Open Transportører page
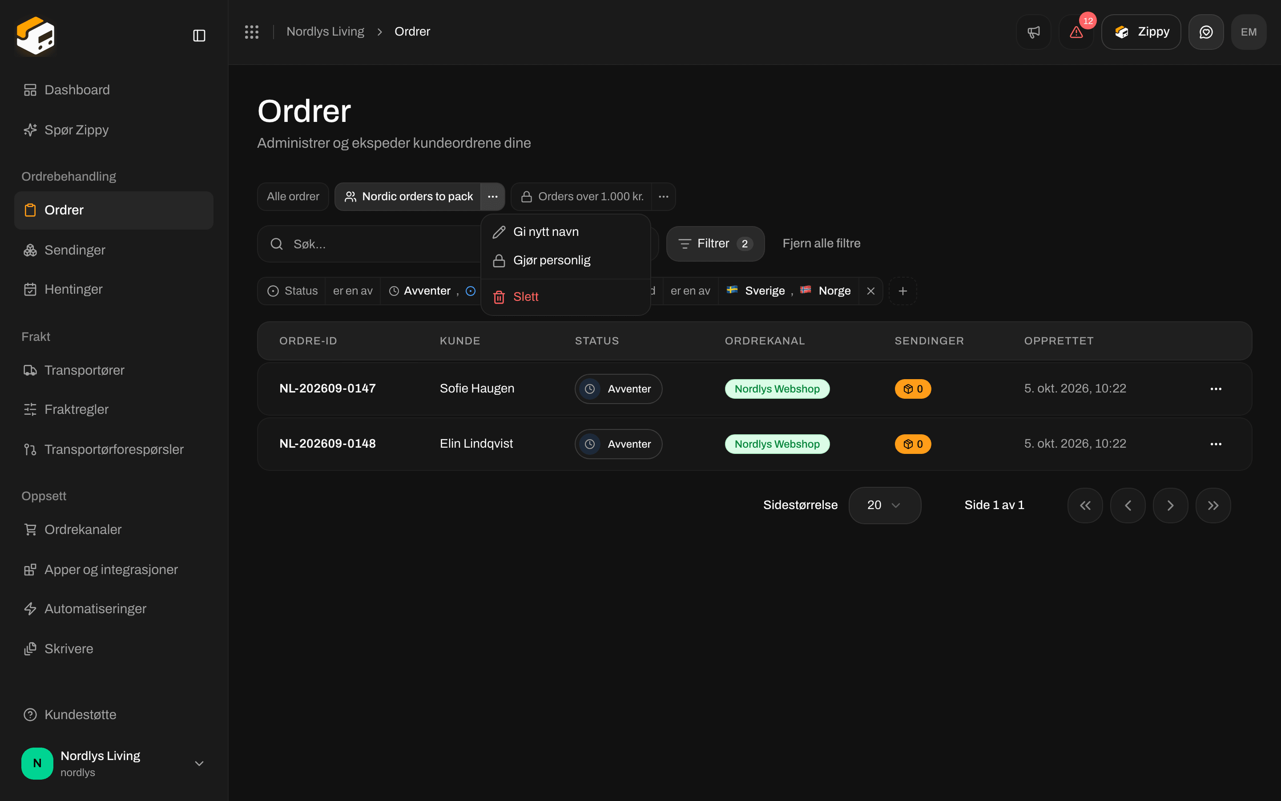 click(114, 370)
